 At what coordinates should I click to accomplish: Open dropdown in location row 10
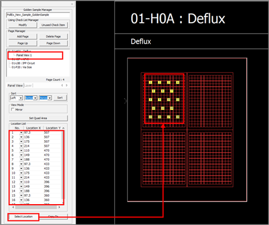(21, 173)
